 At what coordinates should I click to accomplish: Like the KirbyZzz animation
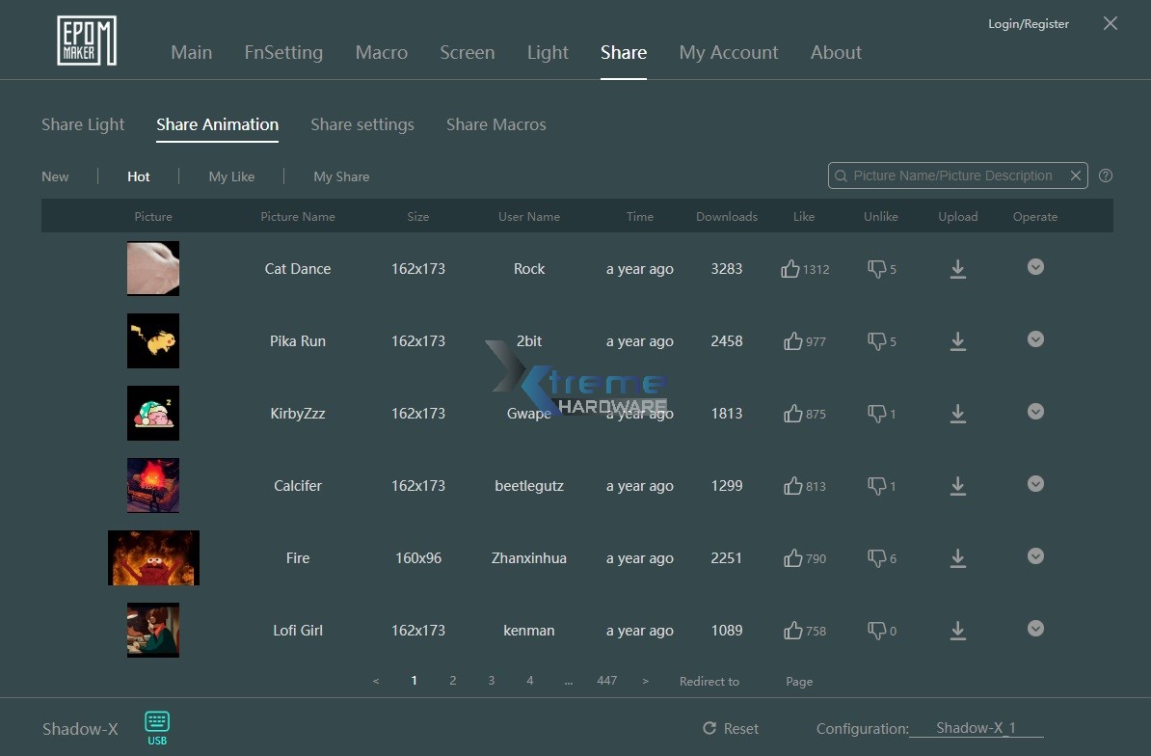point(793,414)
